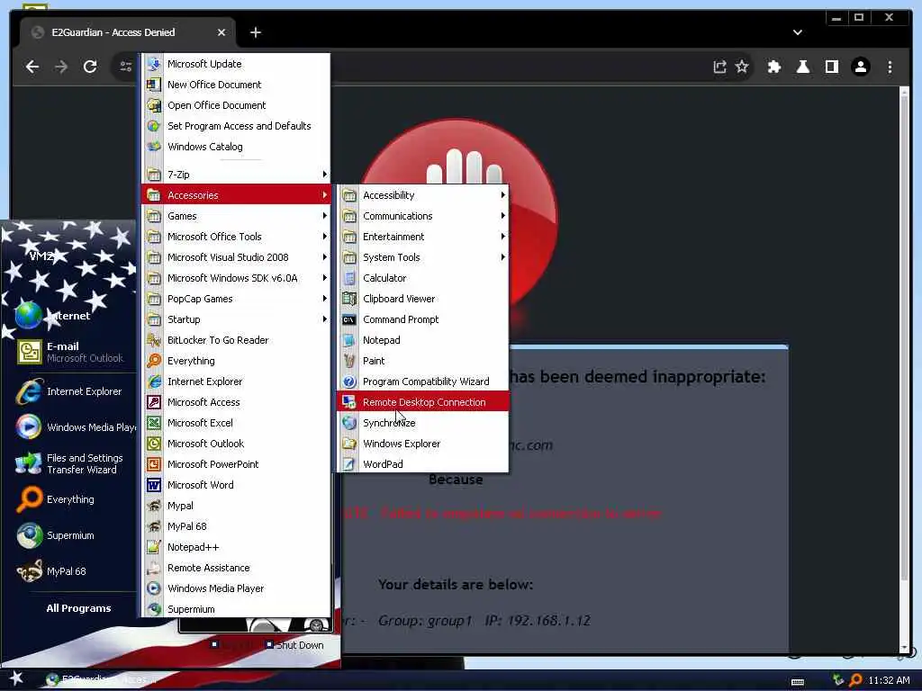Click Windows Media Player icon in programs list
Screen dimensions: 922x691
point(154,588)
